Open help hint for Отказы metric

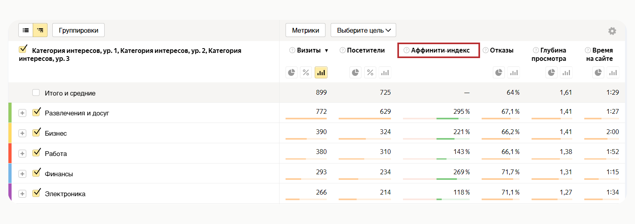486,50
